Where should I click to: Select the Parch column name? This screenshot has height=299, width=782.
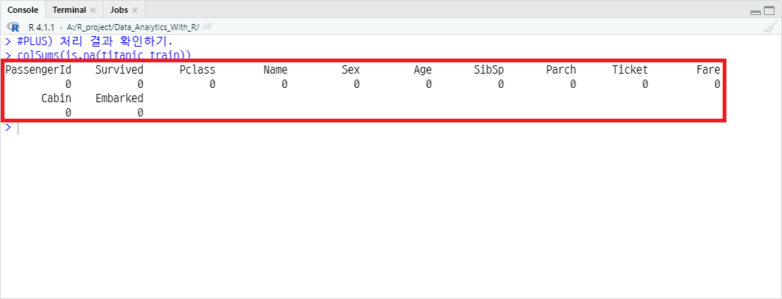click(x=561, y=70)
